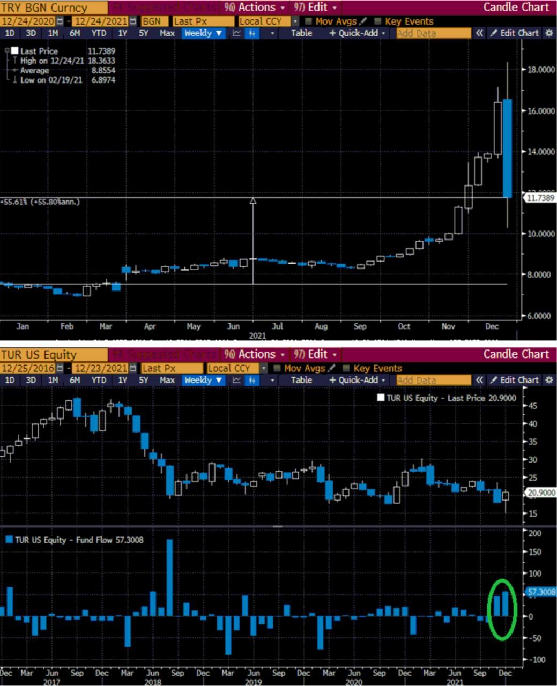Click 12/24/2020 start date field

coord(28,21)
